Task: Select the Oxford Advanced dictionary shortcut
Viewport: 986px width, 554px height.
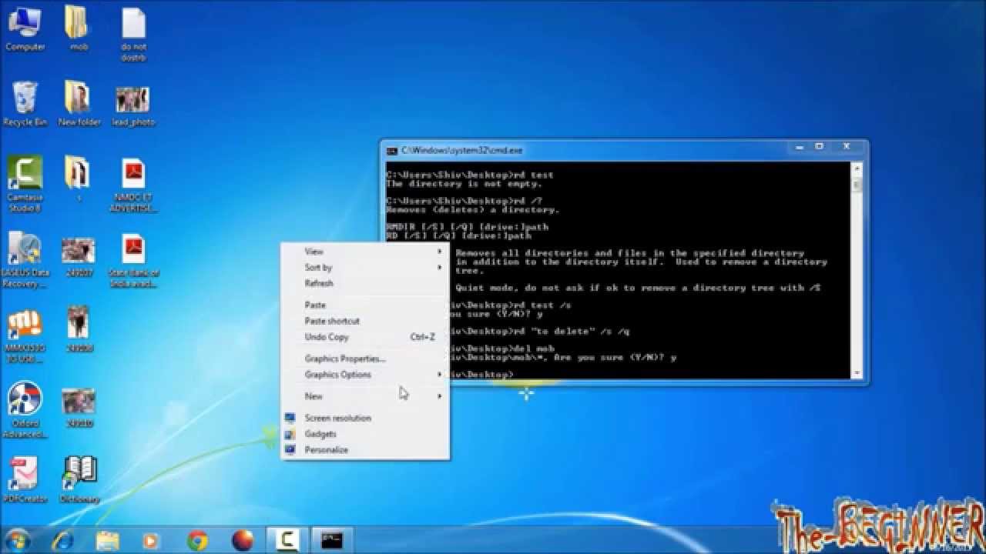Action: click(25, 412)
